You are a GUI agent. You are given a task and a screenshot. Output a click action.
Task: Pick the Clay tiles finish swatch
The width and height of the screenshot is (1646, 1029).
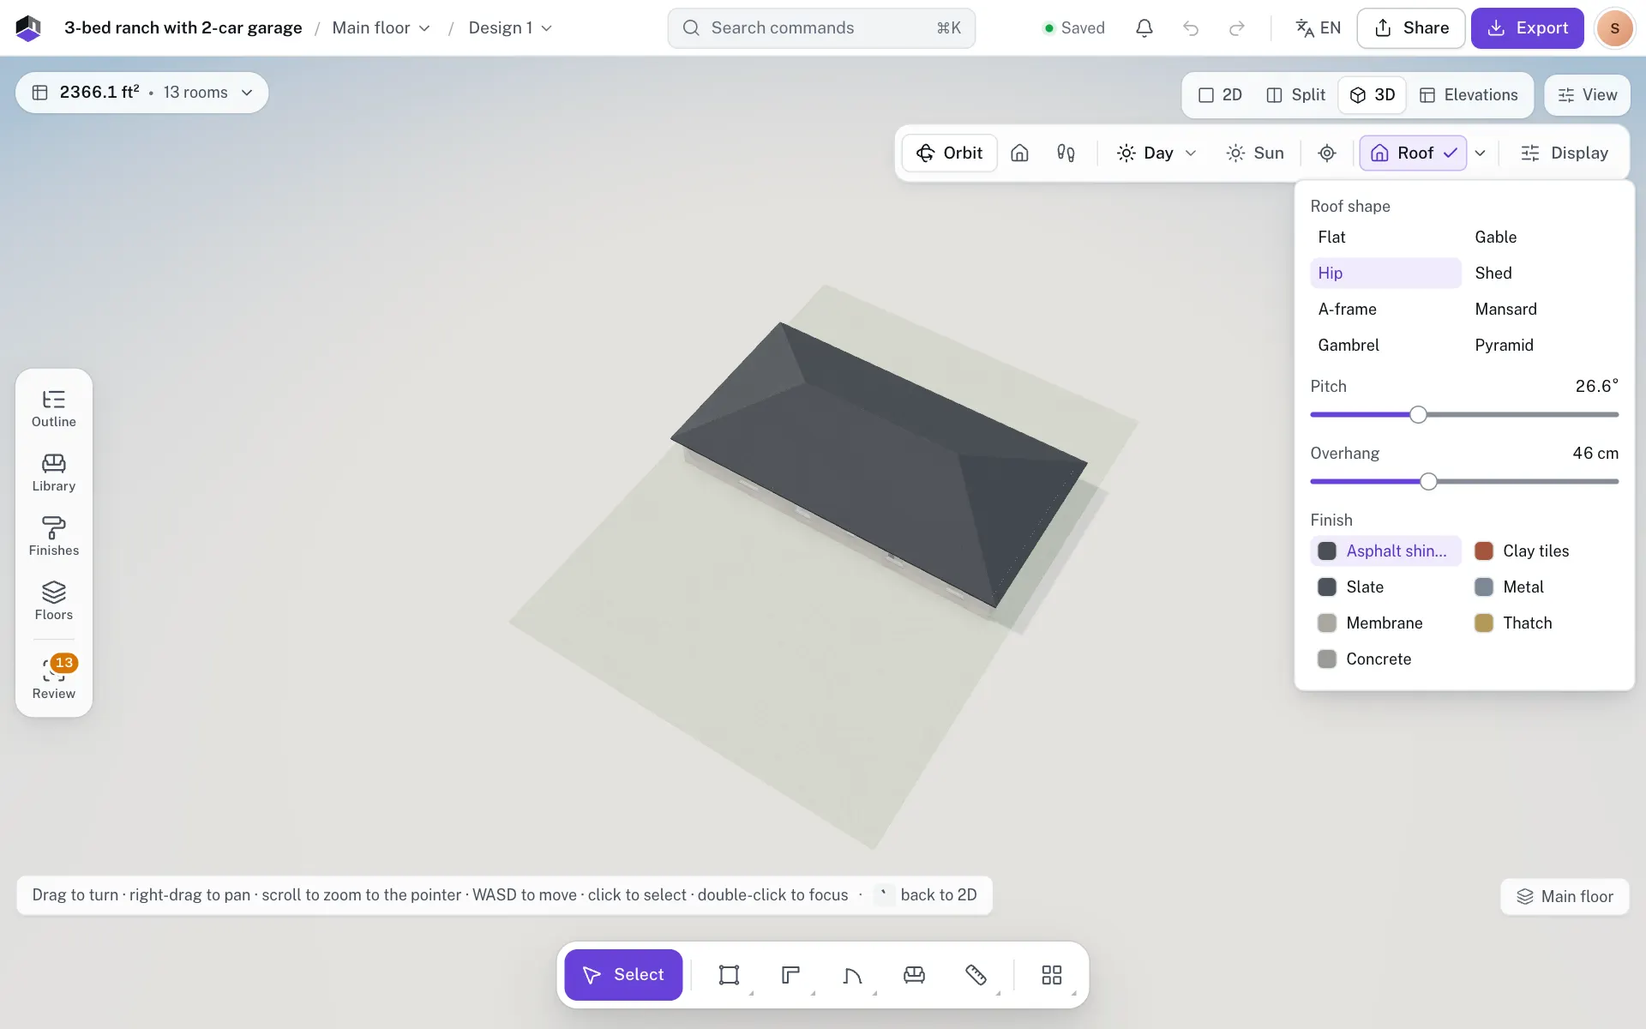pos(1522,551)
